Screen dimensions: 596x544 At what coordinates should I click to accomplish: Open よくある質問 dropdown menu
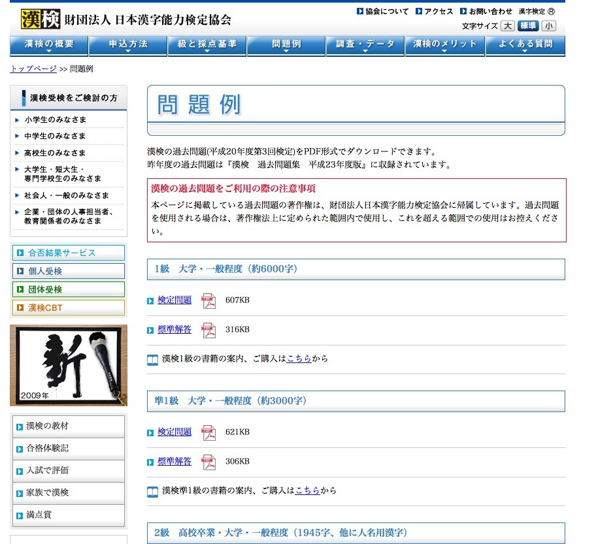tap(525, 46)
